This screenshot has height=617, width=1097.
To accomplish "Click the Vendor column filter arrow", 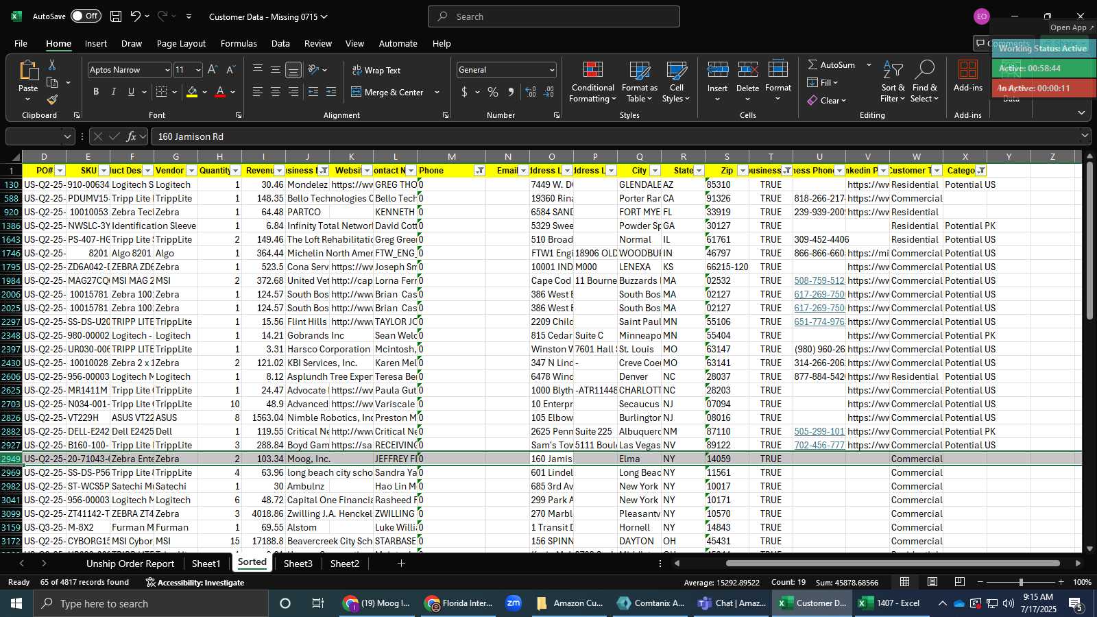I will [x=191, y=171].
